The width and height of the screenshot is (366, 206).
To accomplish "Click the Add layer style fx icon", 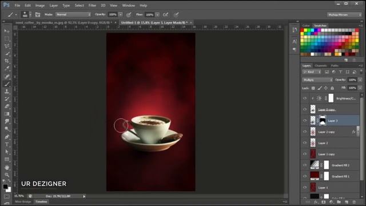I will [316, 202].
